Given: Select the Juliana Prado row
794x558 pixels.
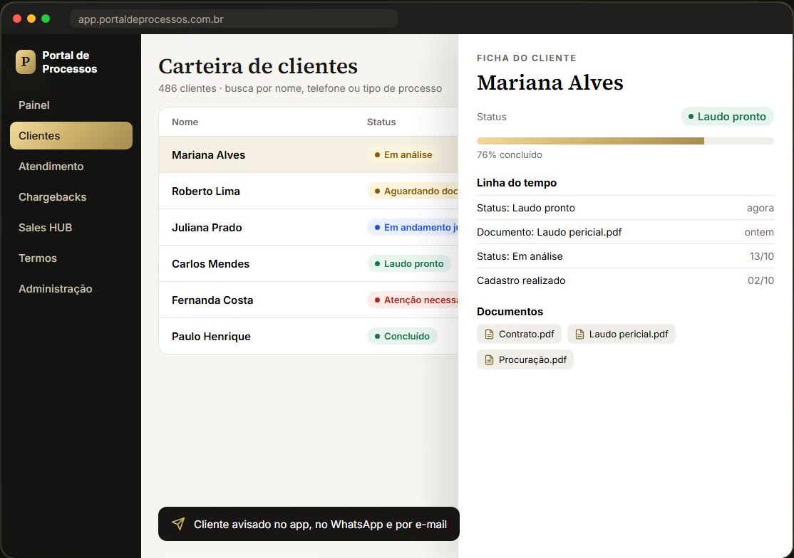Looking at the screenshot, I should click(x=309, y=228).
